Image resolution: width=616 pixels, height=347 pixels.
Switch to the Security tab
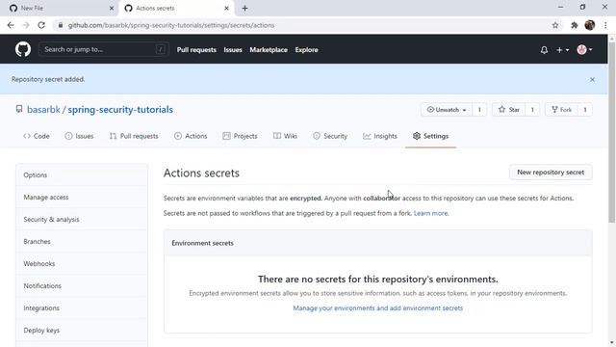(x=330, y=136)
